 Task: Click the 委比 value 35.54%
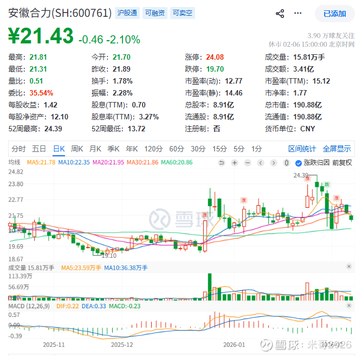point(41,93)
